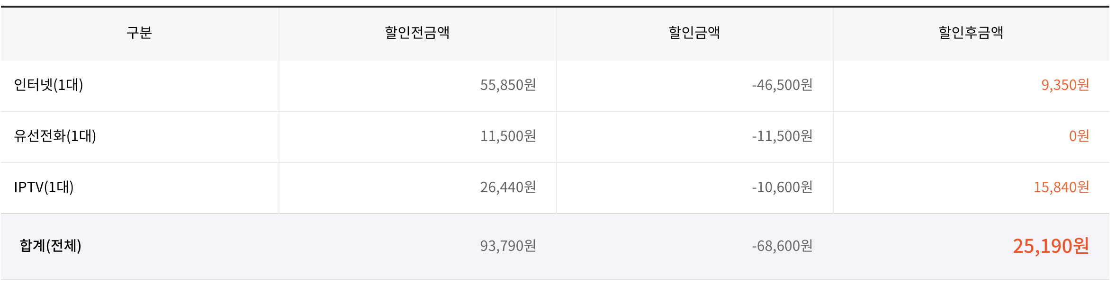Click the 15,840원 IPTV discounted price
The width and height of the screenshot is (1116, 285).
pos(1061,187)
